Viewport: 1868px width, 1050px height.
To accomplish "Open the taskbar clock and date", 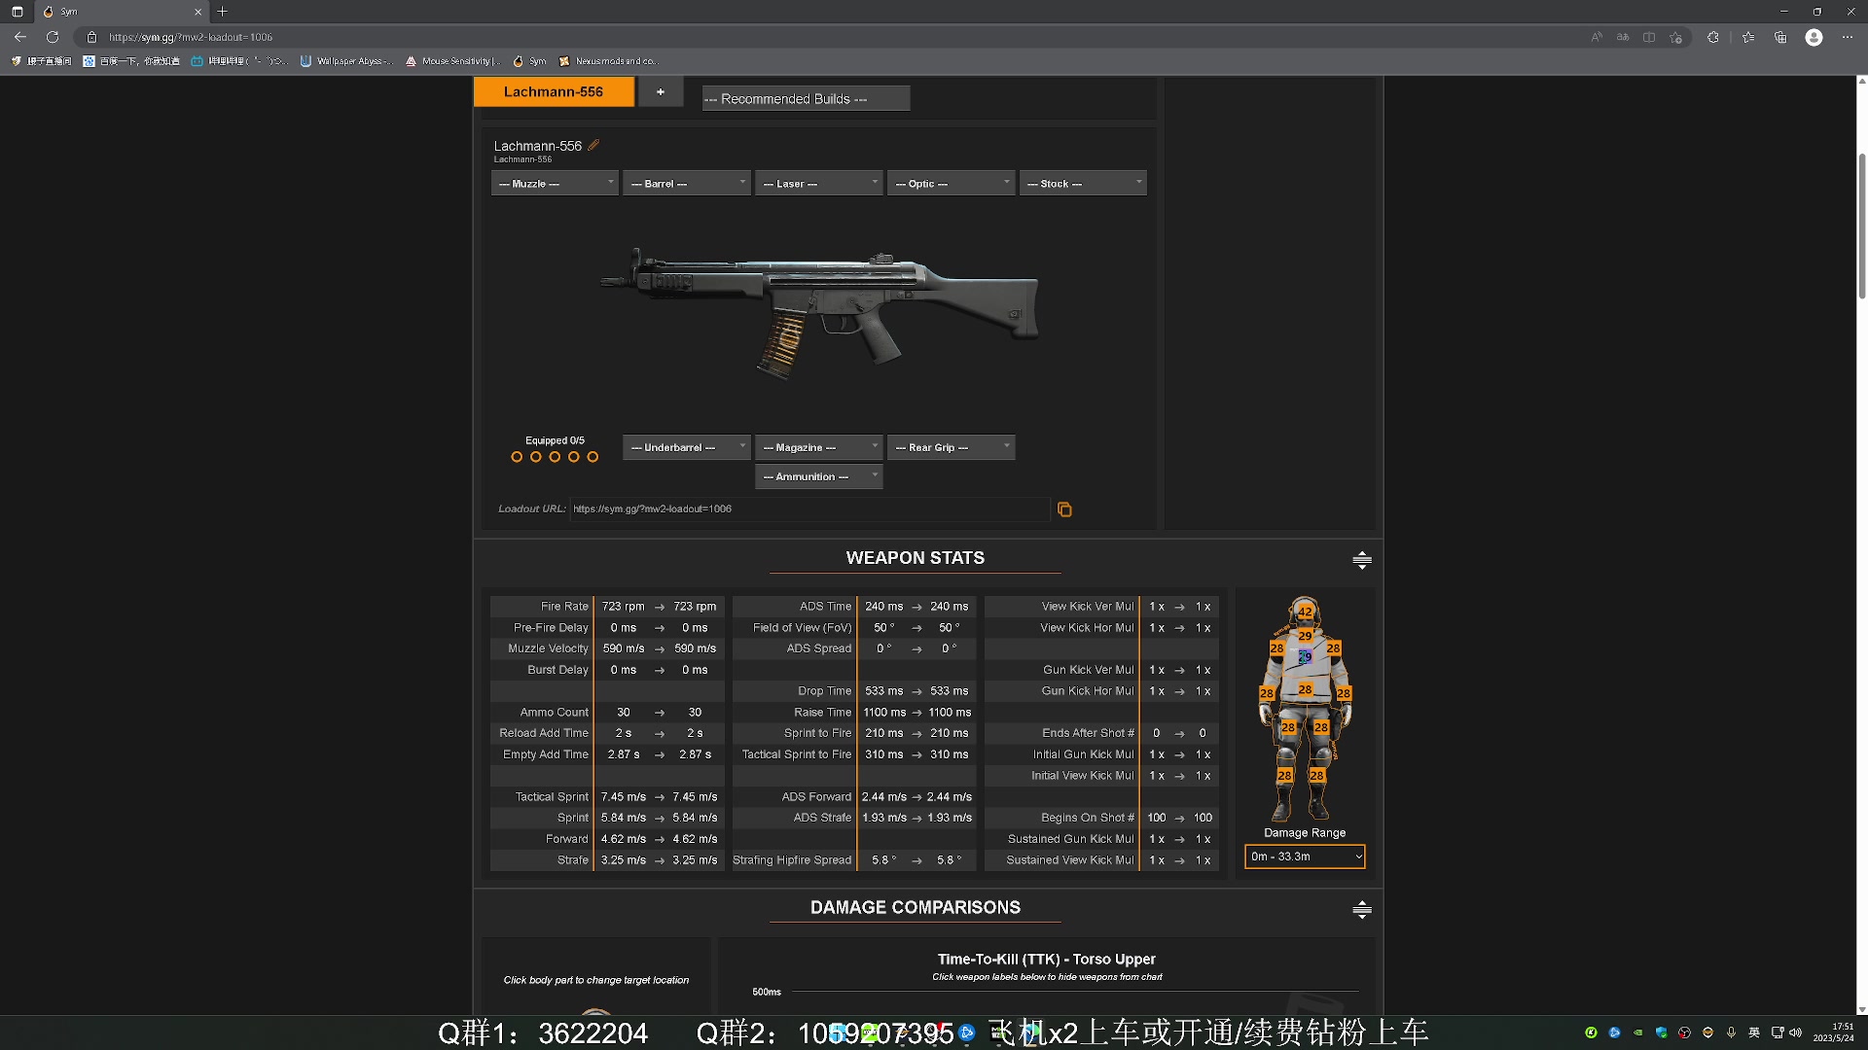I will pyautogui.click(x=1834, y=1032).
